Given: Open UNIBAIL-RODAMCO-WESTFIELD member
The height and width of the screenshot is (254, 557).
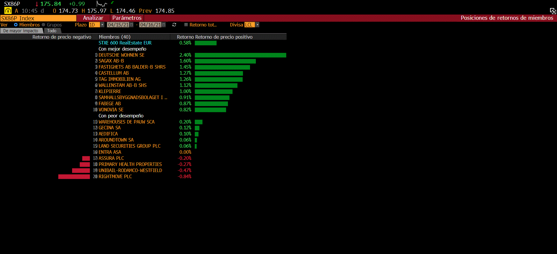Looking at the screenshot, I should [130, 170].
